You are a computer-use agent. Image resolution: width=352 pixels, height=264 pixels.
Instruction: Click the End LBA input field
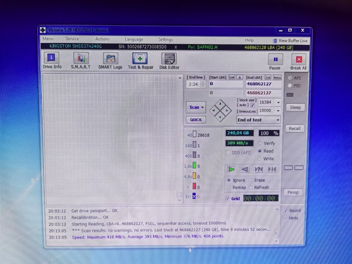tap(264, 84)
